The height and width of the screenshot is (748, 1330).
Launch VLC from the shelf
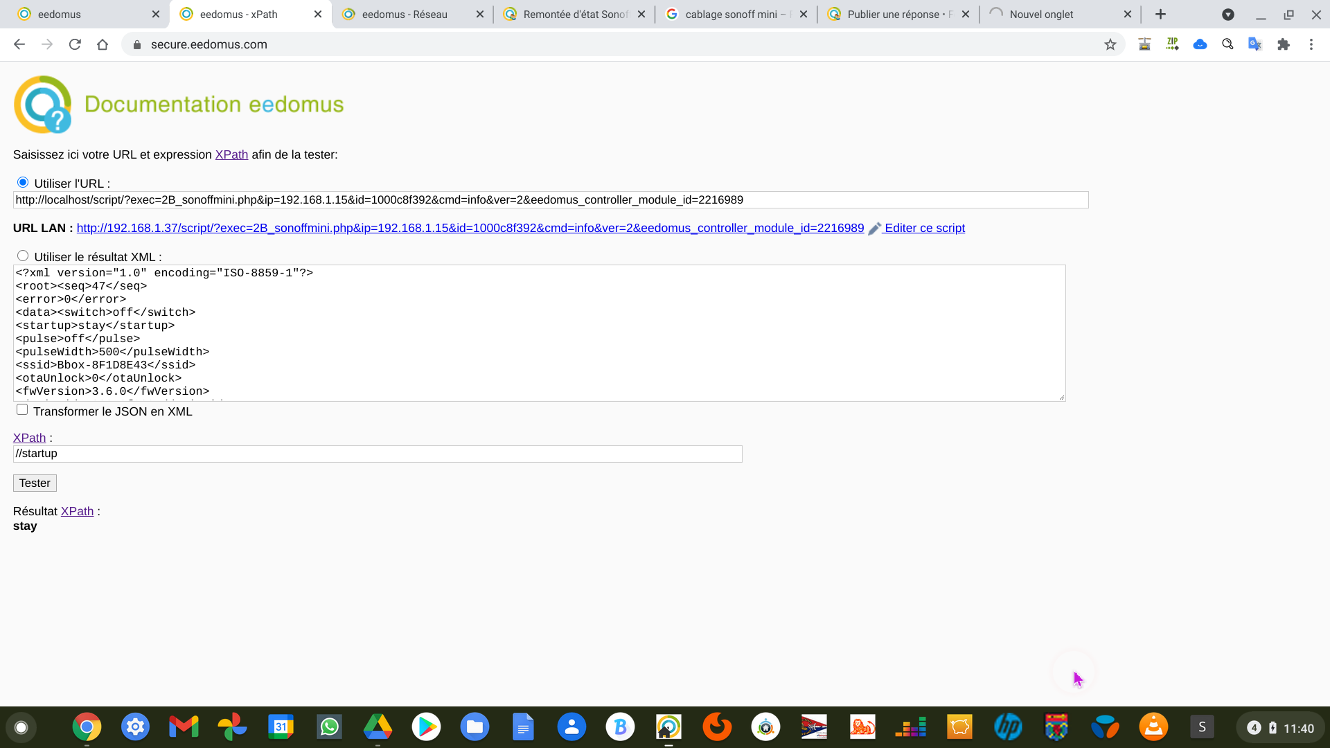point(1153,727)
